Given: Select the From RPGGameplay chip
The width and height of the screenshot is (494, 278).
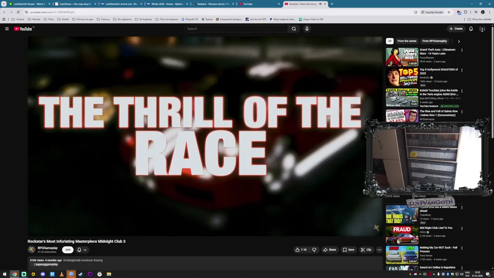Looking at the screenshot, I should point(435,41).
